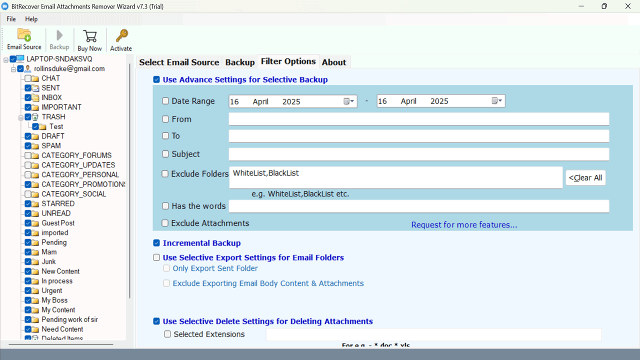Click the Need Content folder icon
The image size is (640, 360).
(35, 329)
